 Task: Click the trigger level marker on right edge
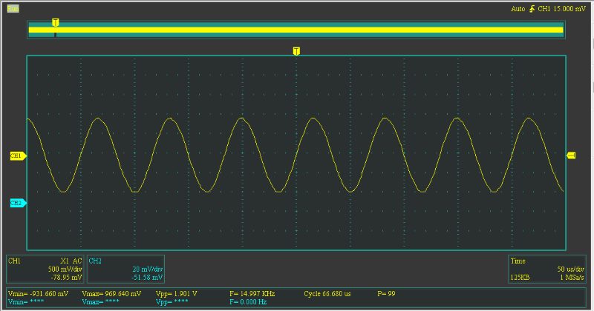[571, 155]
